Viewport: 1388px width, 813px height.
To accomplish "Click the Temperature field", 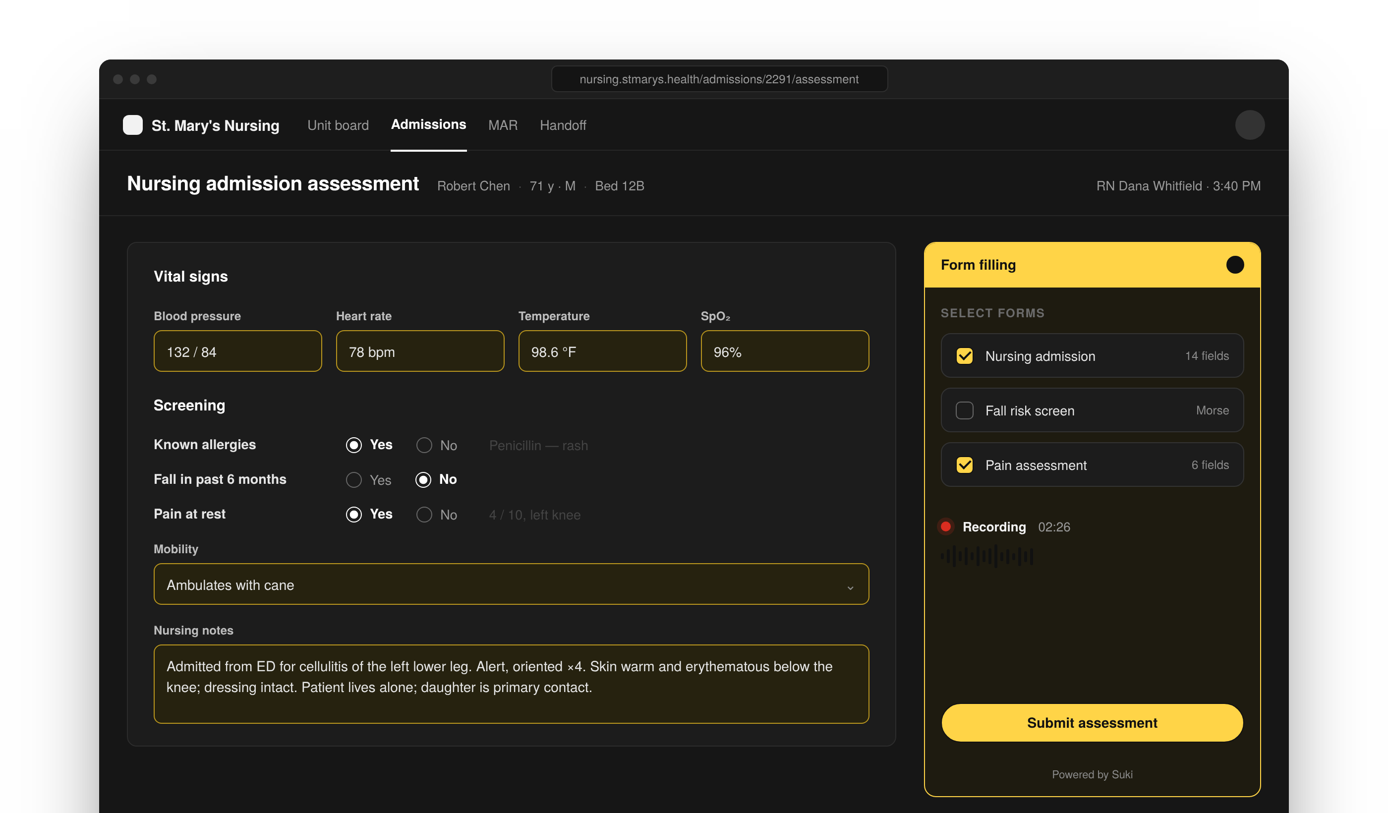I will [x=602, y=351].
